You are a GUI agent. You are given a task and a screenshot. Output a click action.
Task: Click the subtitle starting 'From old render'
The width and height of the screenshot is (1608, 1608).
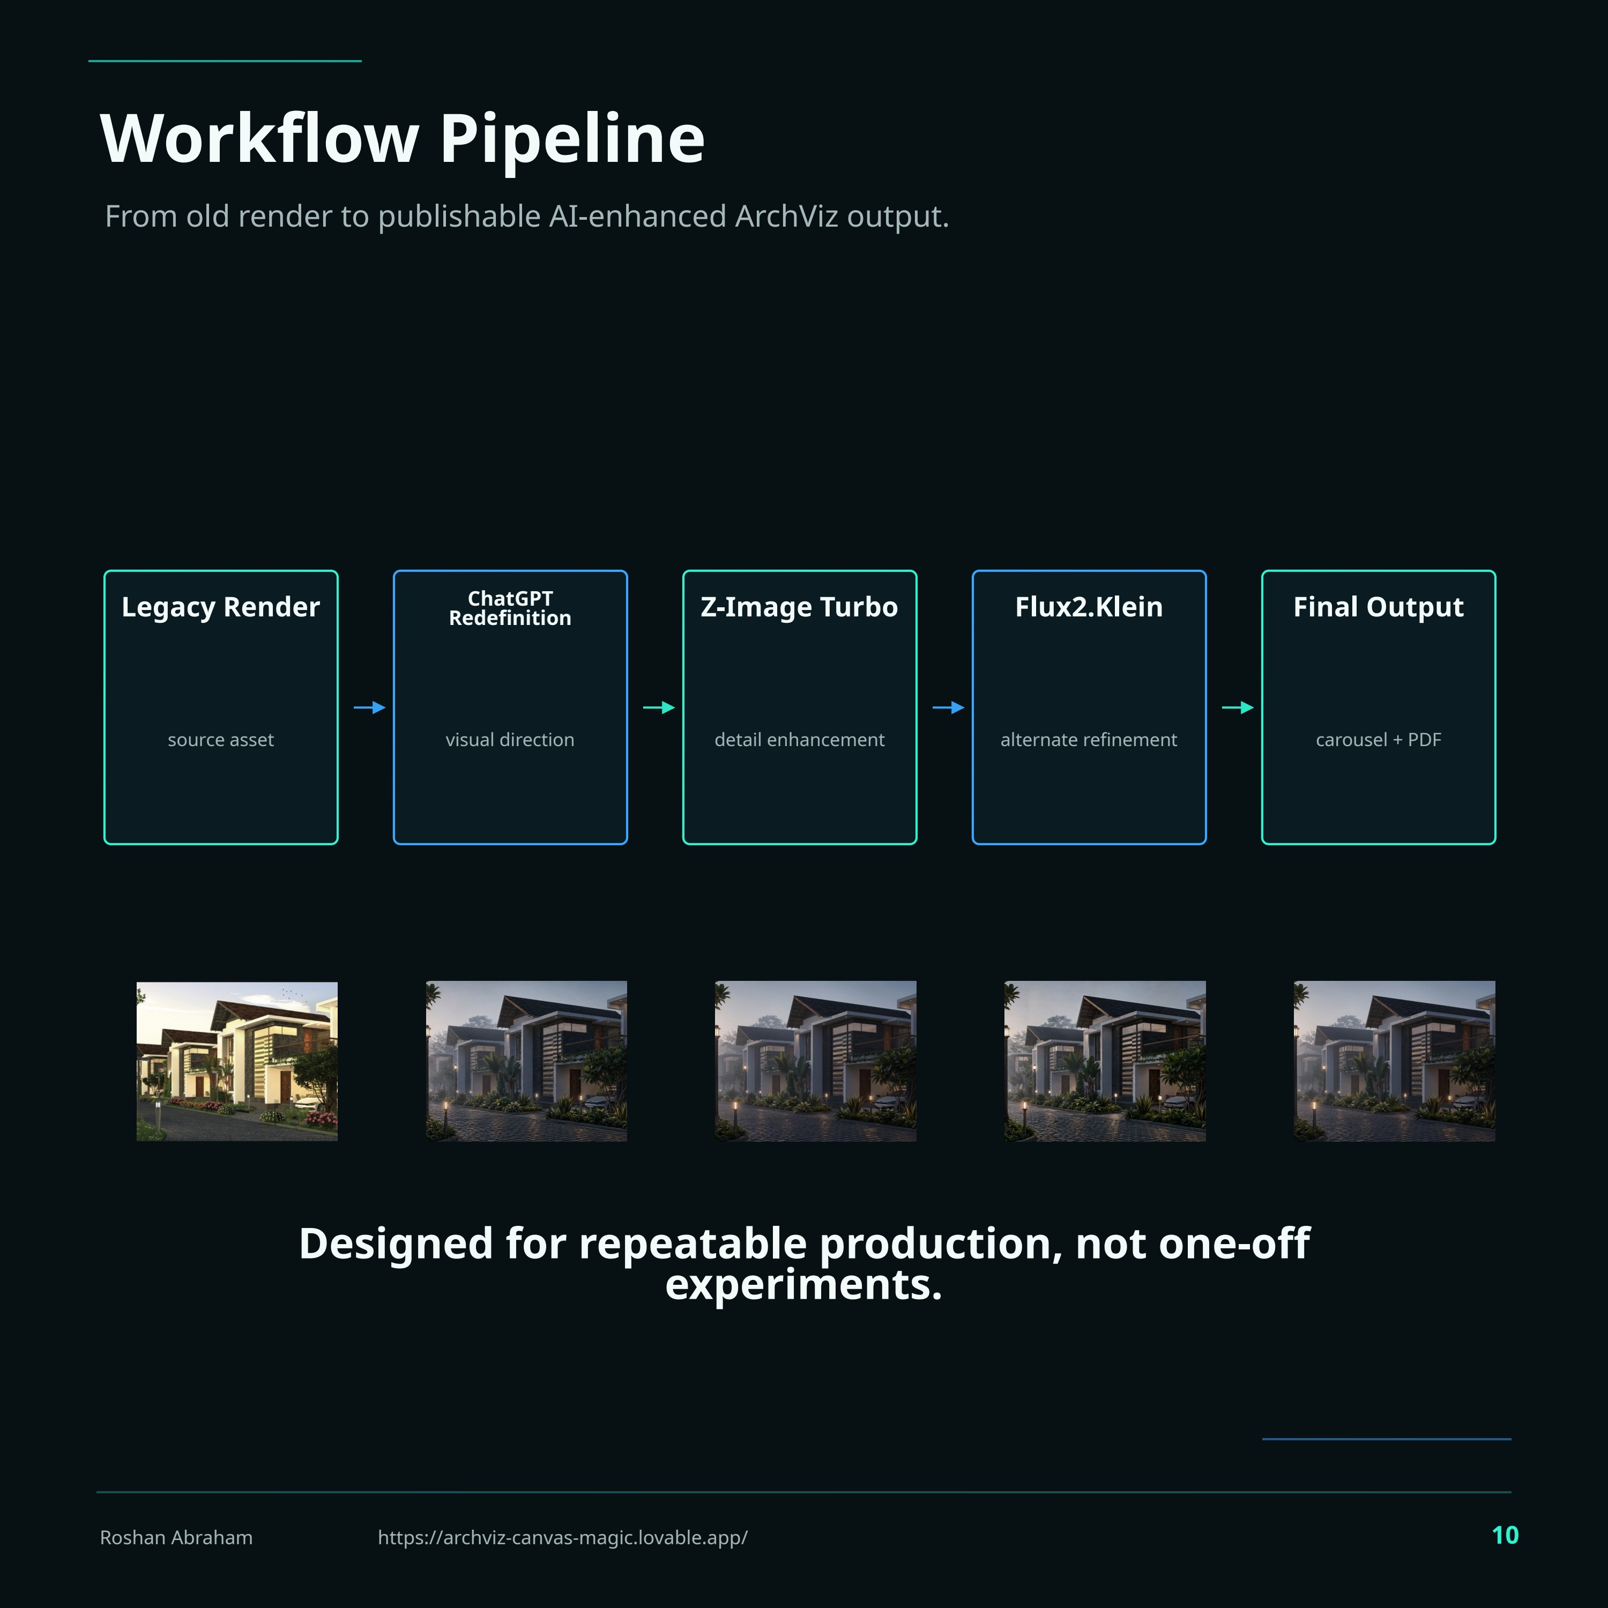coord(527,217)
